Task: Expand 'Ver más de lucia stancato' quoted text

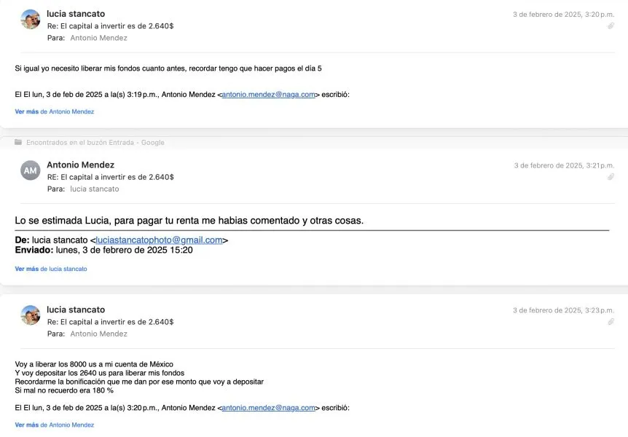Action: pos(51,269)
